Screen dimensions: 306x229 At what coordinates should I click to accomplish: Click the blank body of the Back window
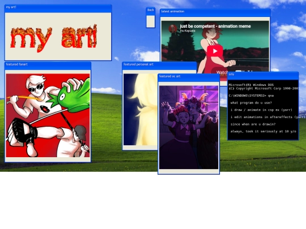tap(151, 21)
